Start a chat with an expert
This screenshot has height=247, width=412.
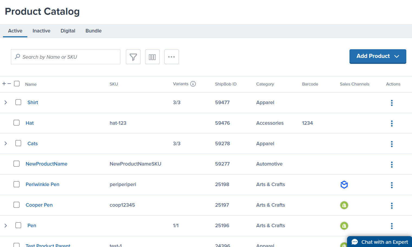click(379, 242)
